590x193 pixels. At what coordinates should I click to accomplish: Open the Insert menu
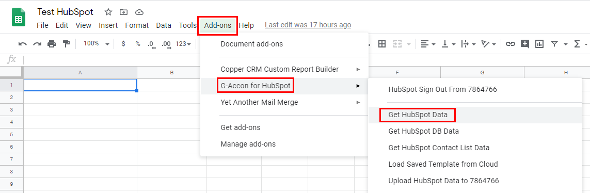click(108, 25)
